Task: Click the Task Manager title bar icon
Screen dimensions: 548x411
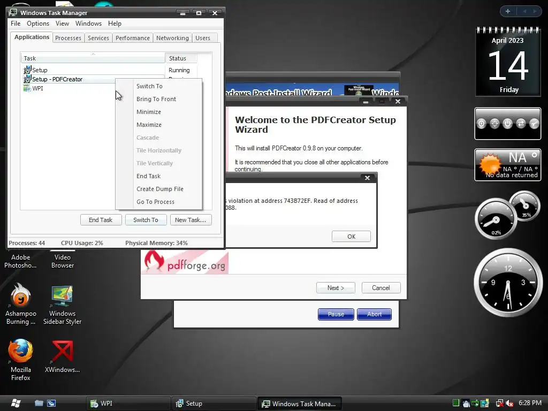Action: click(x=13, y=13)
